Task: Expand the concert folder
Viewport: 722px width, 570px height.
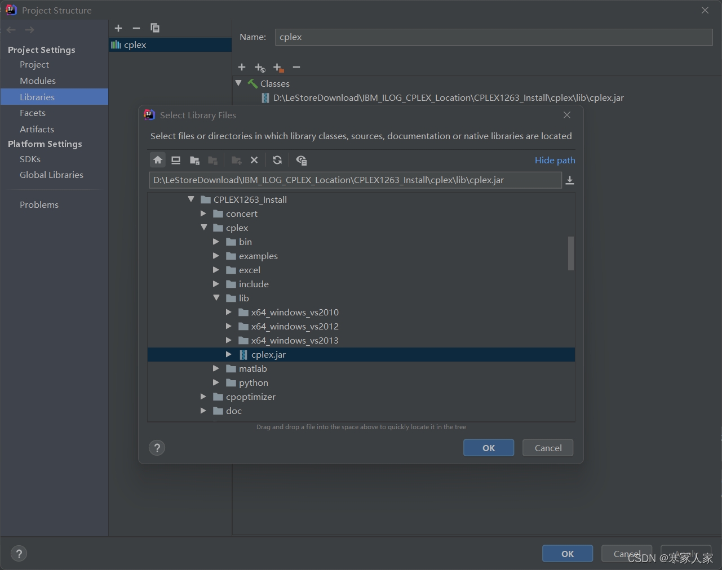Action: point(203,214)
